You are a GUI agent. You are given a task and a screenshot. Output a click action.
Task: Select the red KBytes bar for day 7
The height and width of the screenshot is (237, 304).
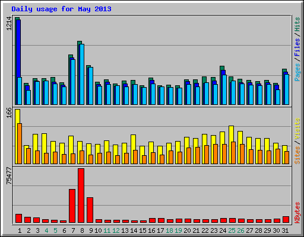coord(72,206)
